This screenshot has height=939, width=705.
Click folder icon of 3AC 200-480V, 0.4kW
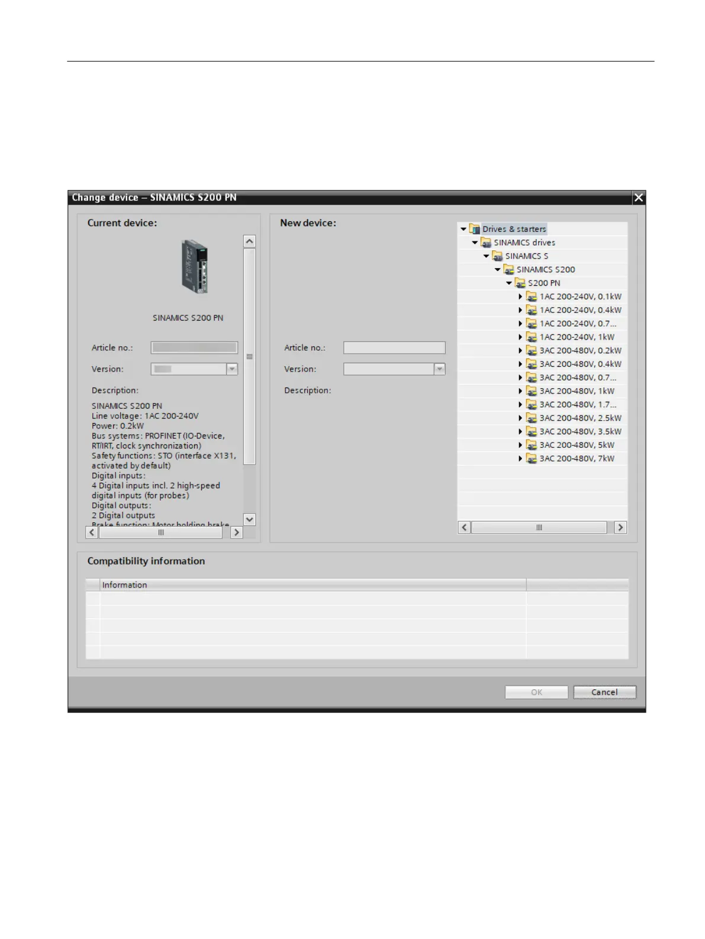click(x=532, y=364)
